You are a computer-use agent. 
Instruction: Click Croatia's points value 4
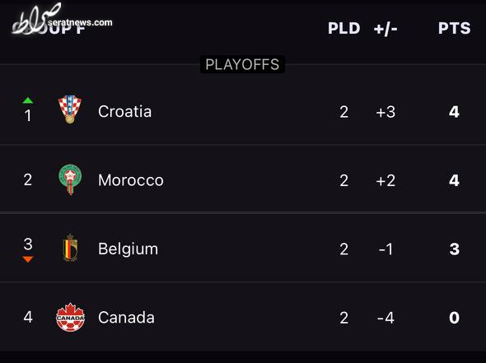(x=454, y=112)
